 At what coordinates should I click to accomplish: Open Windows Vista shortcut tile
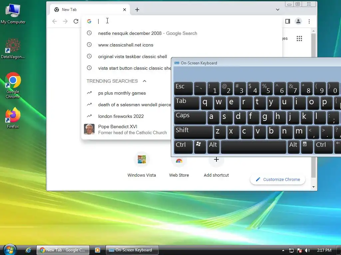coord(142,165)
